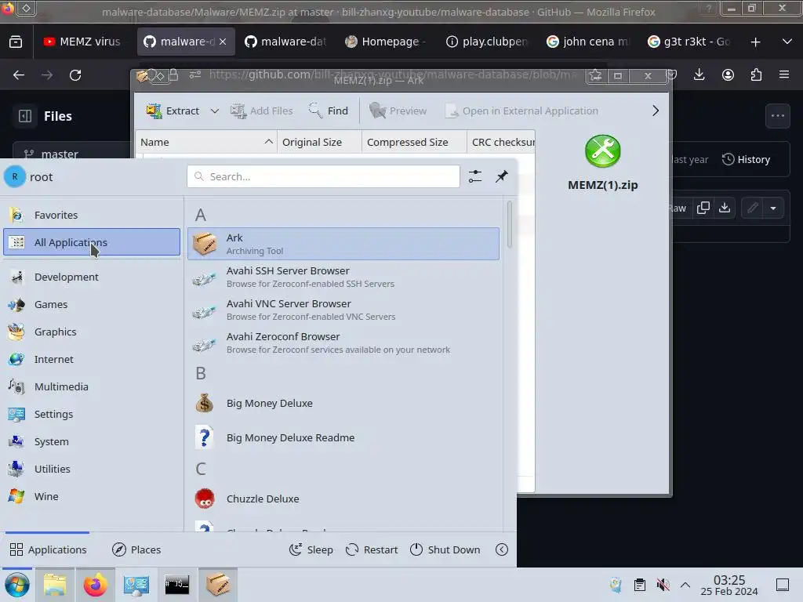Open the Multimedia category
803x602 pixels.
92,386
